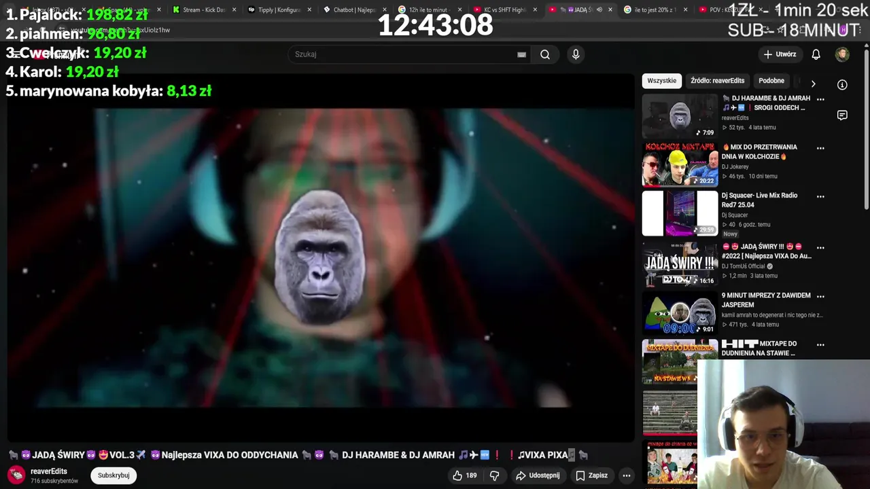Select the Podobne filter chip
Screen dimensions: 870x489
click(771, 81)
